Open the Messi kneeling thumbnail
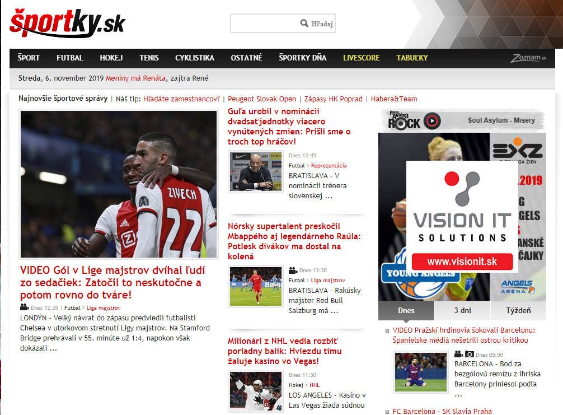 pos(421,372)
